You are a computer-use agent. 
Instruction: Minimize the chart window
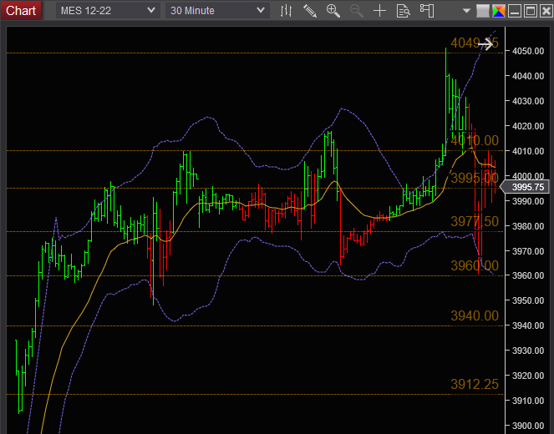(515, 11)
